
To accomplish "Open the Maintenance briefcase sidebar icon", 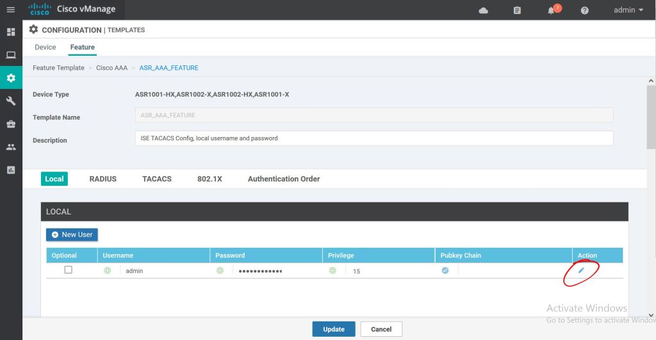I will (11, 124).
